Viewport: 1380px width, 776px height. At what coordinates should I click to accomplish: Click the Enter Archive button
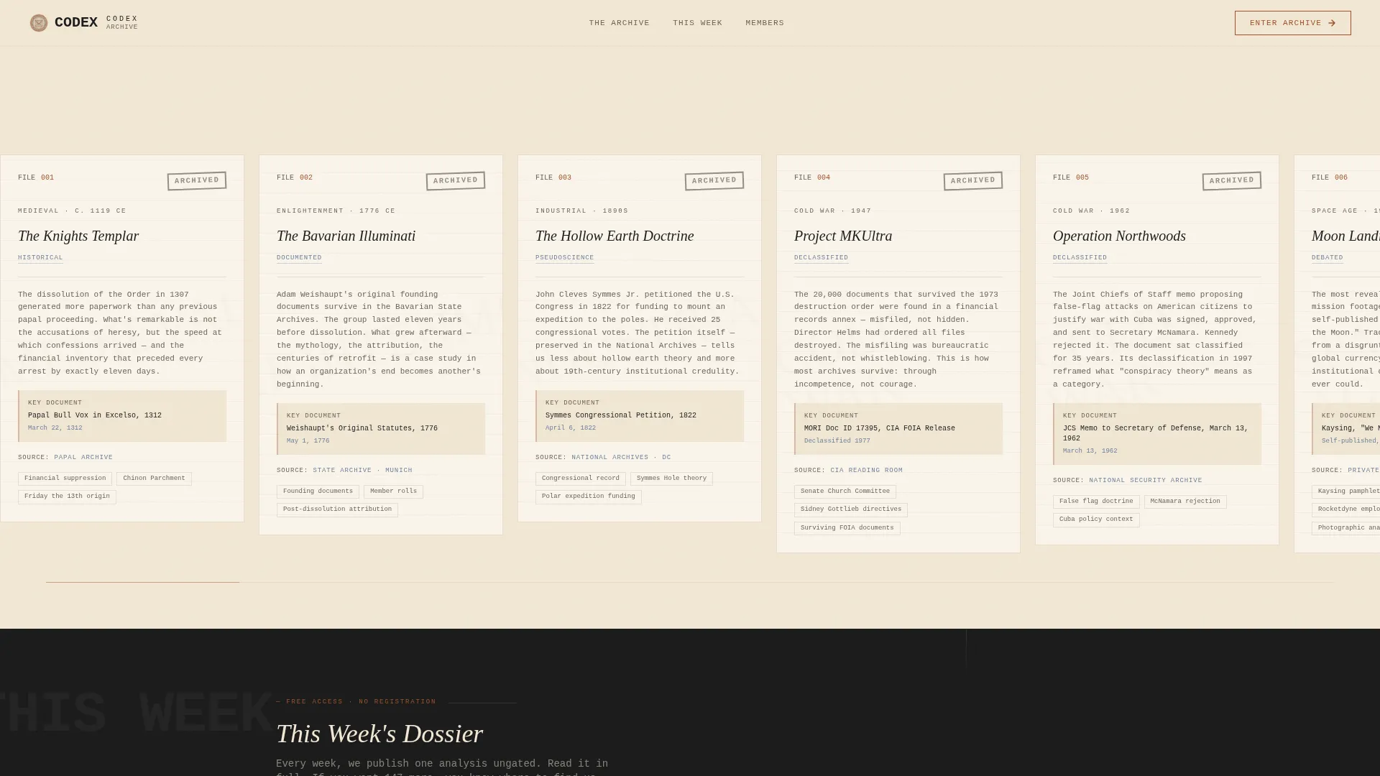pos(1292,23)
